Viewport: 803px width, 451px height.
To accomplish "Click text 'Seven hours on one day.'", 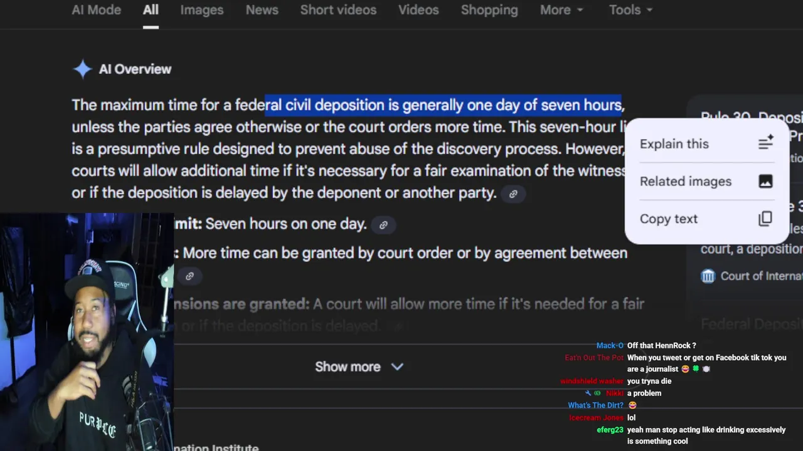I will point(286,224).
